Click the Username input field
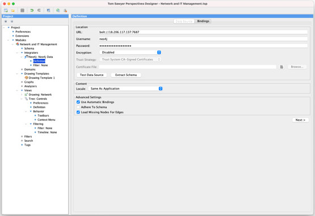This screenshot has width=315, height=216. pos(203,39)
